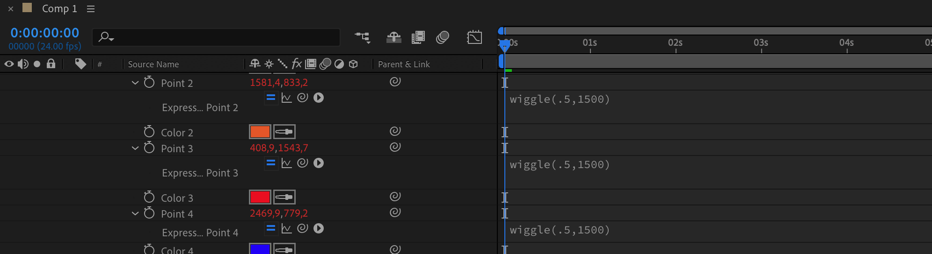Enable frame blending for the composition
Viewport: 932px width, 254px height.
point(418,37)
